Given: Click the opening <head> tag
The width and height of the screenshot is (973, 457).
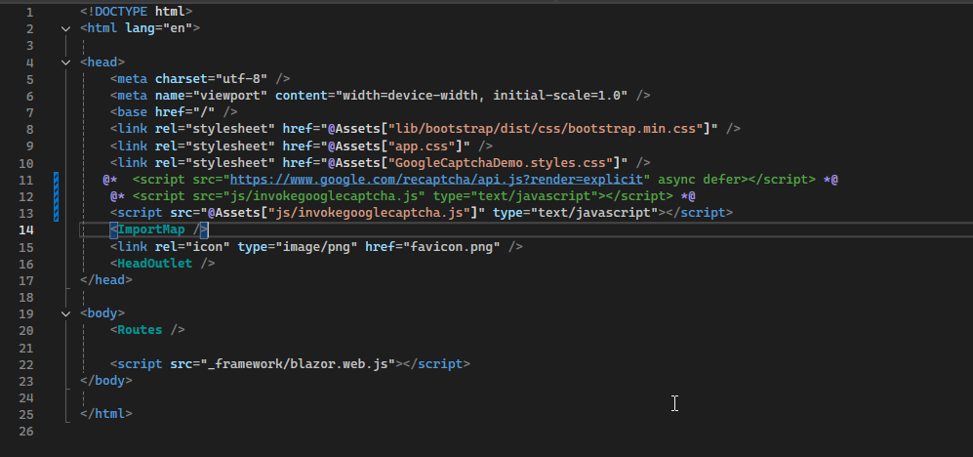Looking at the screenshot, I should coord(102,62).
